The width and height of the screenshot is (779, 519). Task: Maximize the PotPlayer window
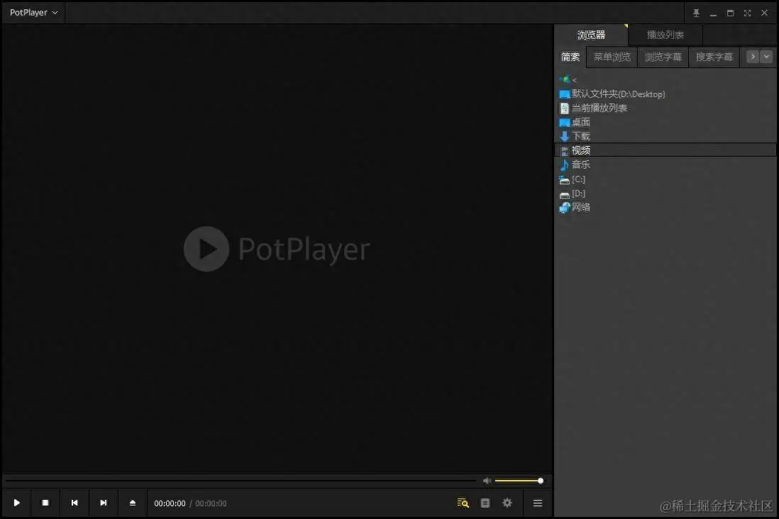click(x=730, y=13)
